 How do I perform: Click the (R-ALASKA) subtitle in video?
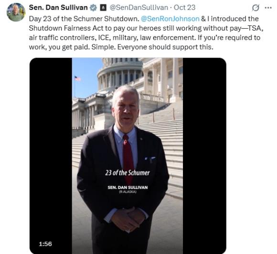[128, 192]
